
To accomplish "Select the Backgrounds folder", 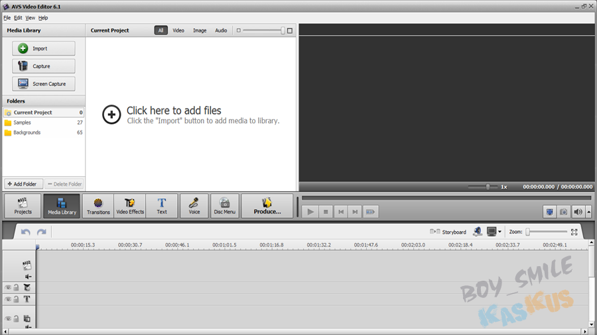I will click(43, 132).
